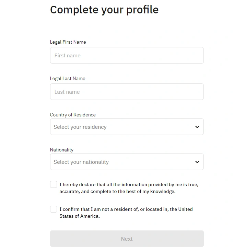Click the 'Nationality' field label
This screenshot has width=234, height=250.
click(x=62, y=150)
